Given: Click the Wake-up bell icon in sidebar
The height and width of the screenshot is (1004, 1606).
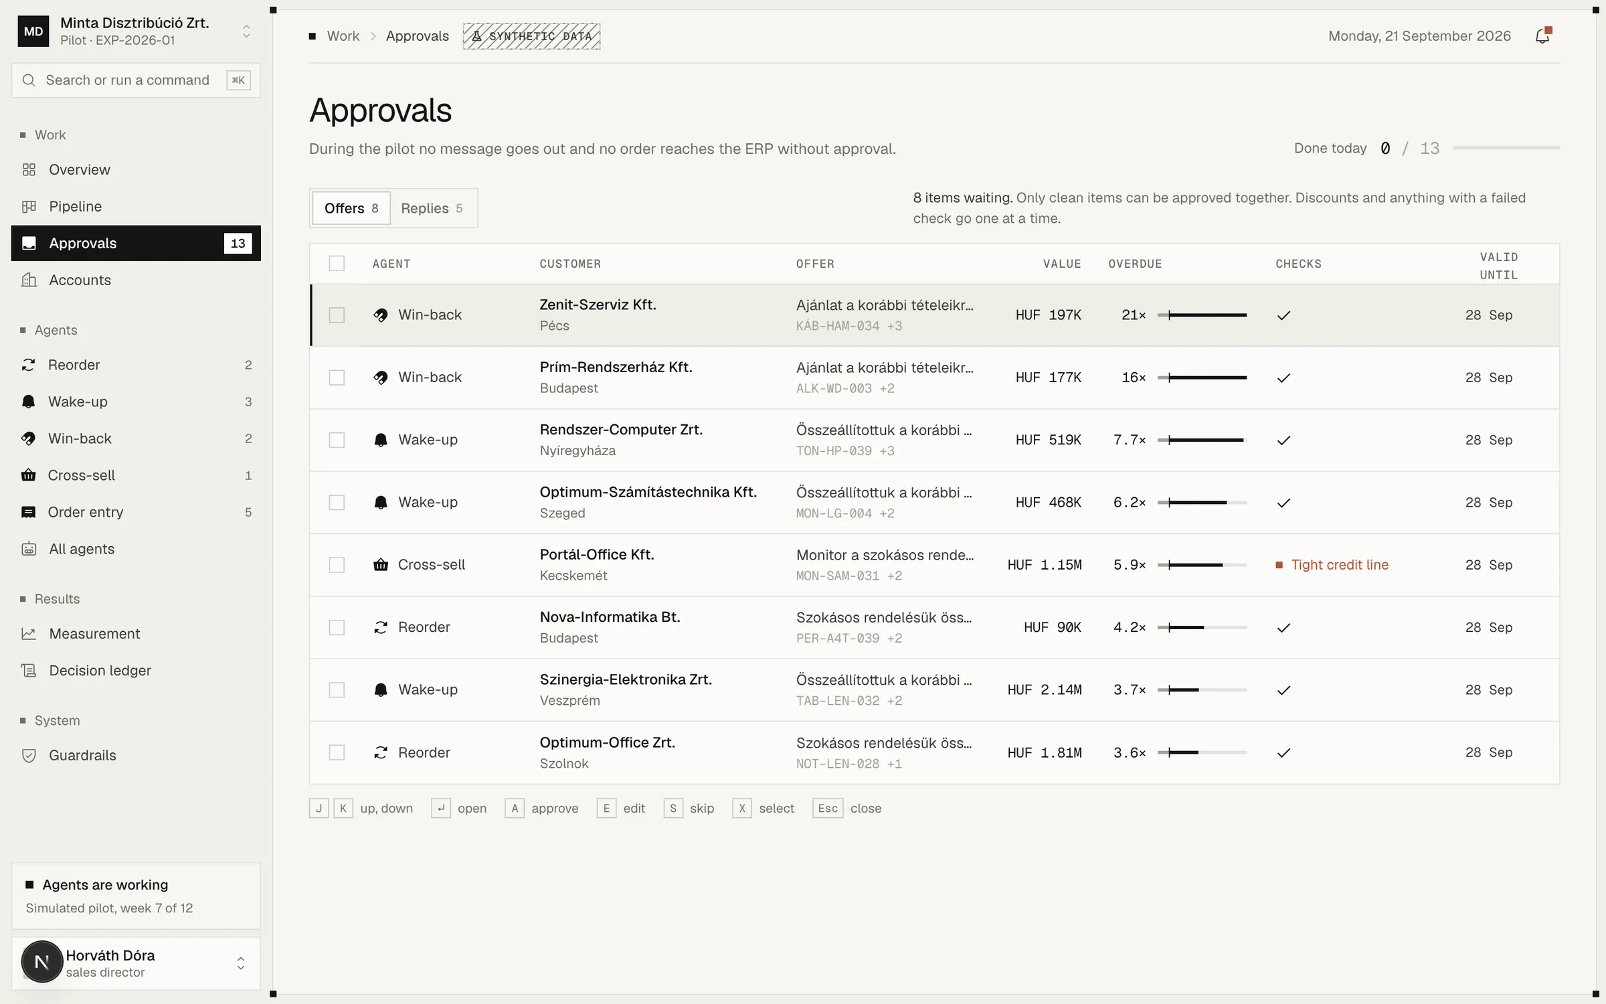Looking at the screenshot, I should pyautogui.click(x=28, y=402).
